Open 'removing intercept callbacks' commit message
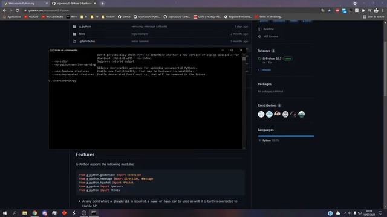The width and height of the screenshot is (387, 217). coord(149,27)
